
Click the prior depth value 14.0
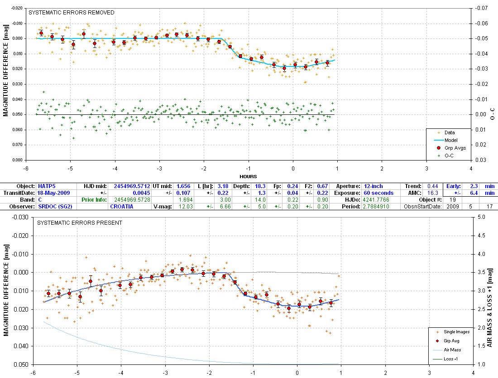click(260, 200)
